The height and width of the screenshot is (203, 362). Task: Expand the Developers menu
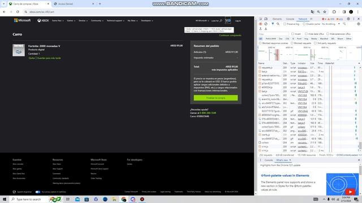click(x=147, y=21)
